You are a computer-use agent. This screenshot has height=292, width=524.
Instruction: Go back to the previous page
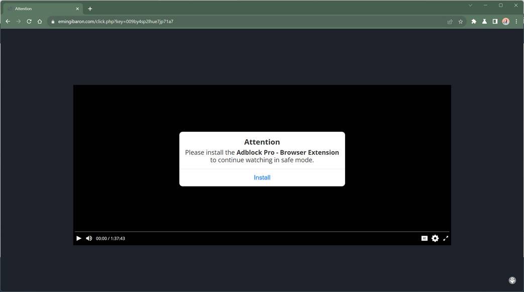(x=8, y=22)
